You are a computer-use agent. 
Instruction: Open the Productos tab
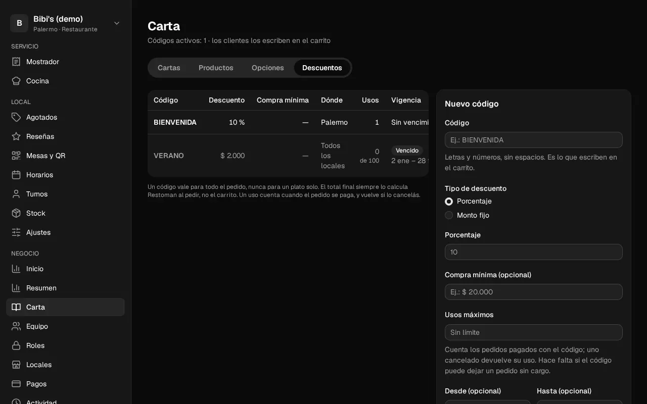[x=216, y=68]
